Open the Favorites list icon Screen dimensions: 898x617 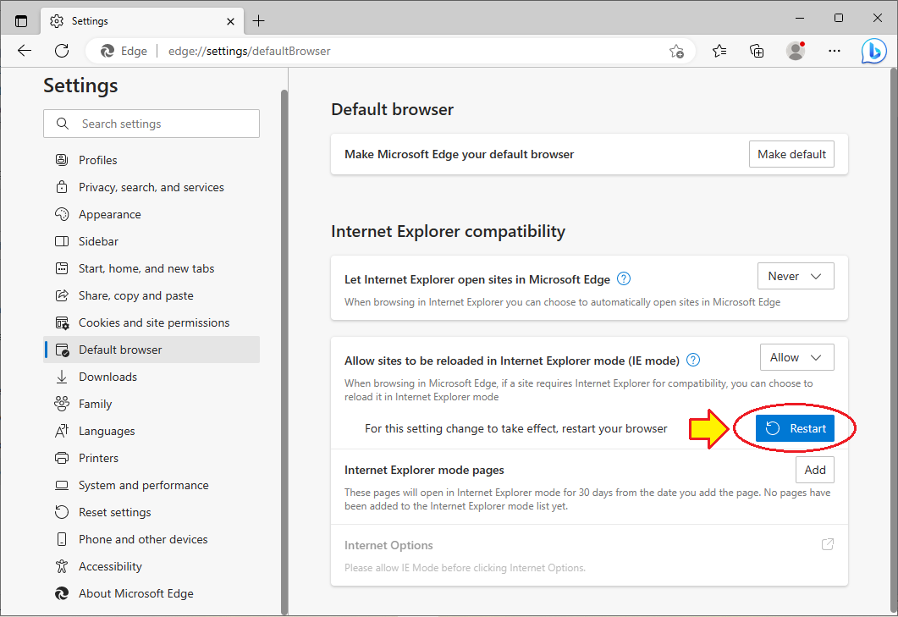(x=719, y=51)
